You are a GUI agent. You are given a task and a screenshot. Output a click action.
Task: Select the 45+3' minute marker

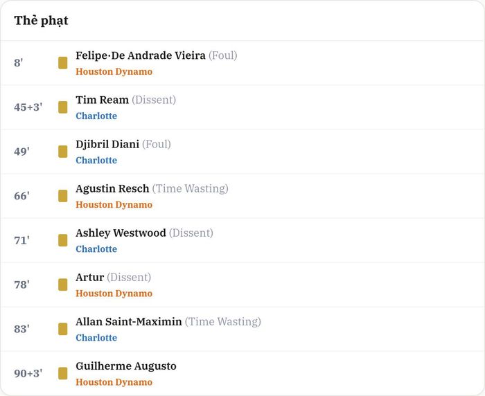pos(28,107)
